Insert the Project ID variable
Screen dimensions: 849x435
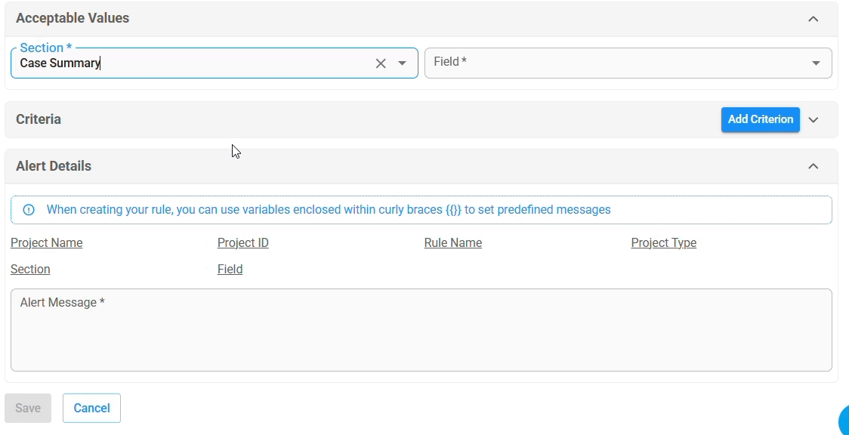tap(243, 243)
